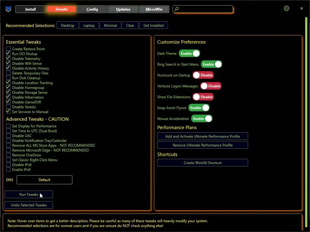Open the MicroWin tab
The height and width of the screenshot is (232, 310).
(154, 9)
